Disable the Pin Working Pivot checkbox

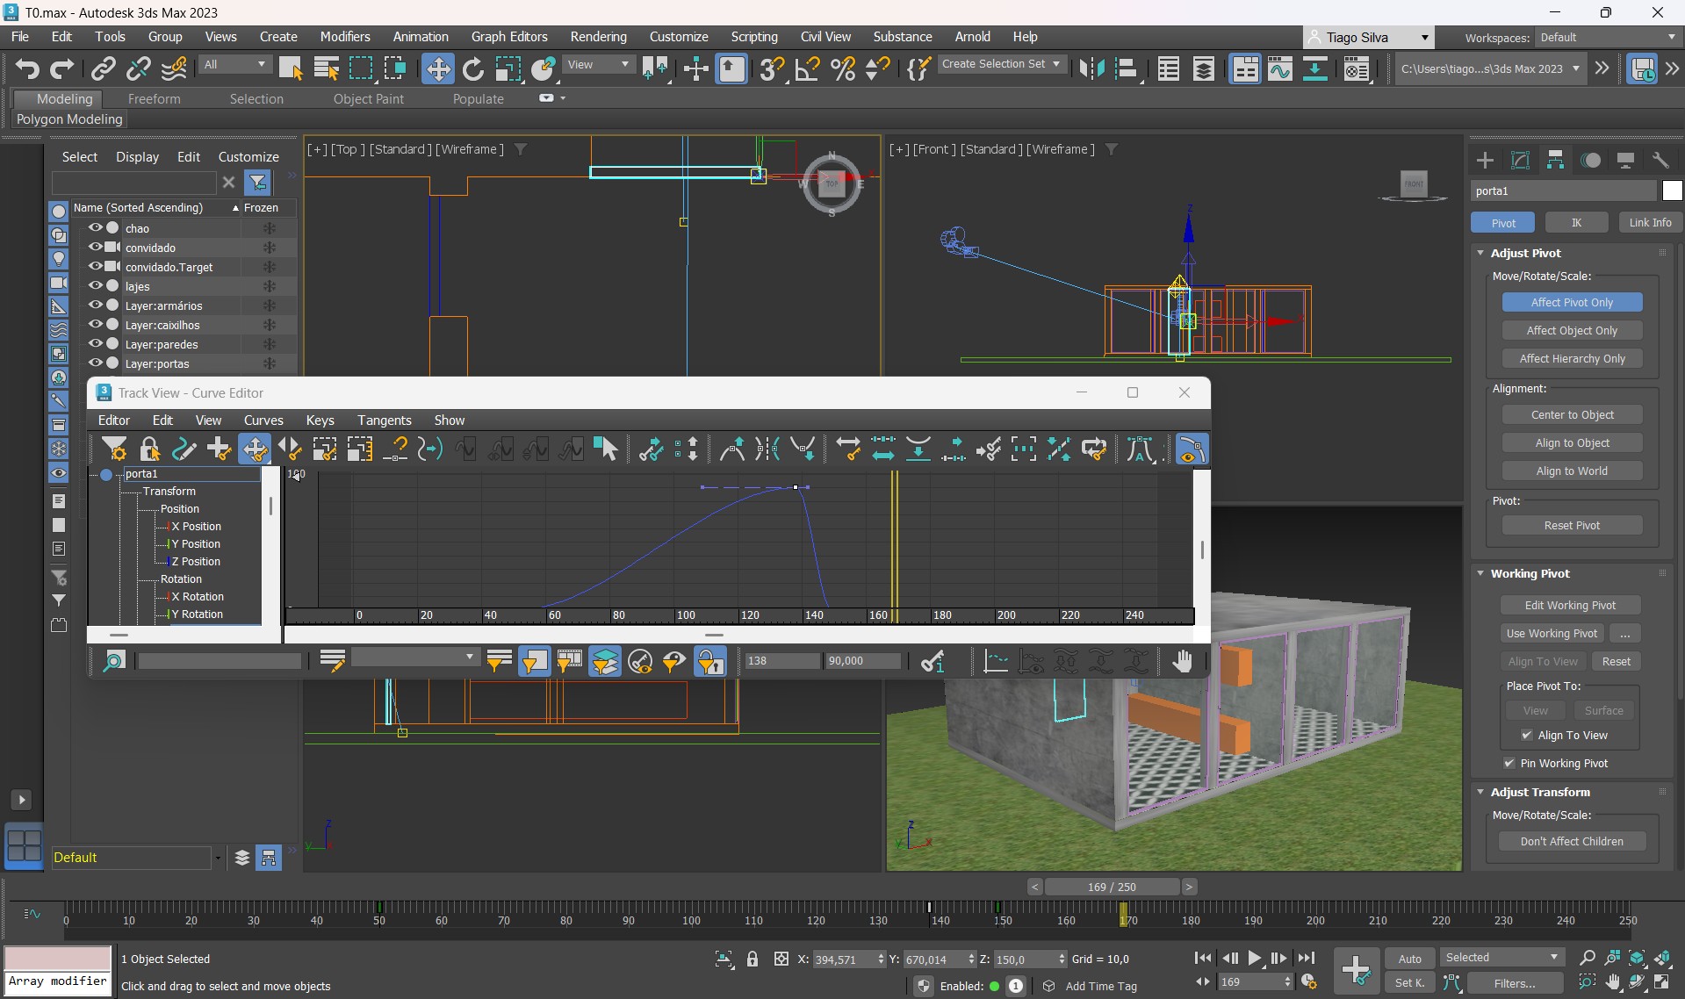1509,764
